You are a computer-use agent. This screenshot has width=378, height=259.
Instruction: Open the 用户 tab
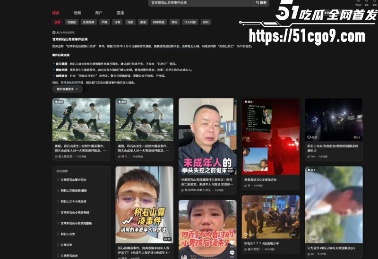pos(99,13)
